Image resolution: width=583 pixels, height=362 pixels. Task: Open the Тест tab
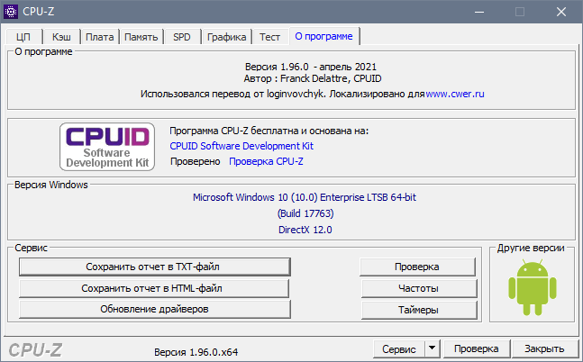coord(269,37)
